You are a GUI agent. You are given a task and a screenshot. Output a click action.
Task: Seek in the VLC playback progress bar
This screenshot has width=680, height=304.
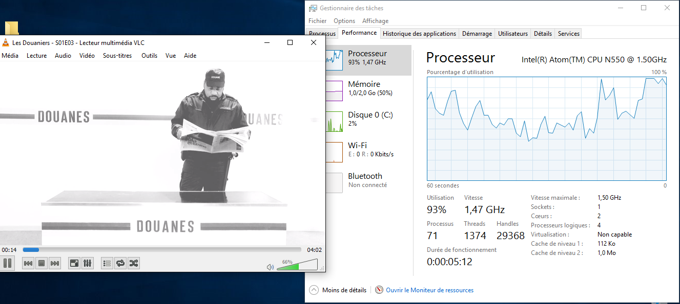[x=162, y=250]
